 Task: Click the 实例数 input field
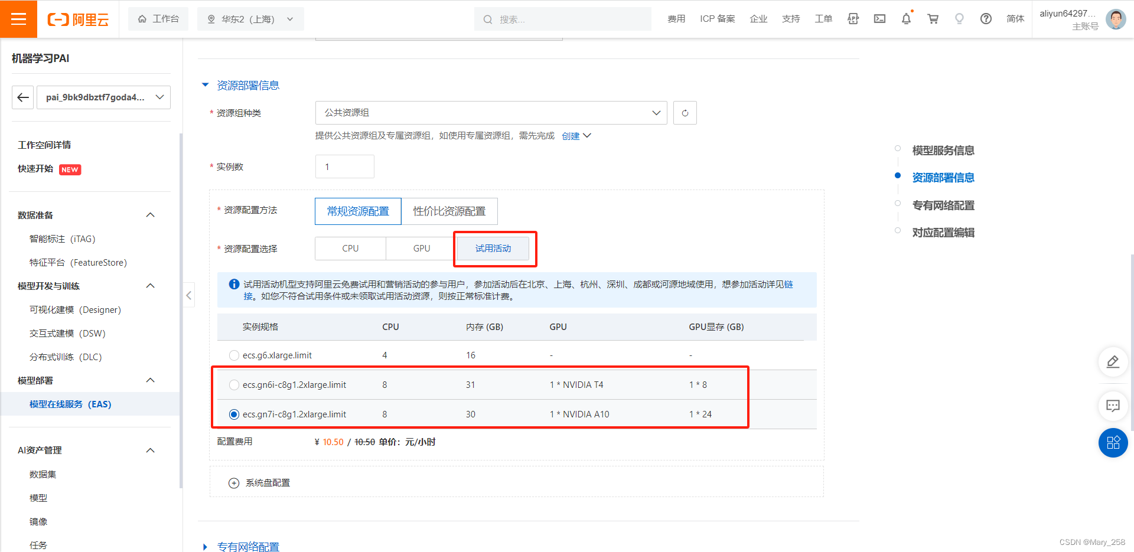tap(344, 166)
